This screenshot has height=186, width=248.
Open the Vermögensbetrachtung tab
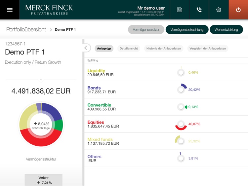click(x=187, y=30)
